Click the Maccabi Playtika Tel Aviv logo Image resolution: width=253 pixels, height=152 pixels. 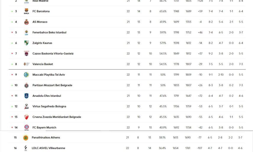tap(26, 75)
